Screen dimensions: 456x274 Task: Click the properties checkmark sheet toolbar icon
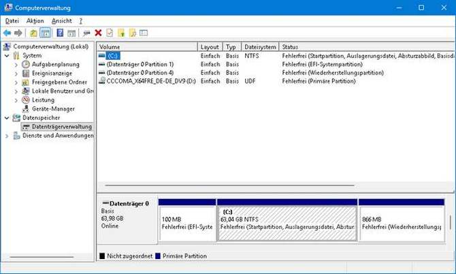(109, 33)
